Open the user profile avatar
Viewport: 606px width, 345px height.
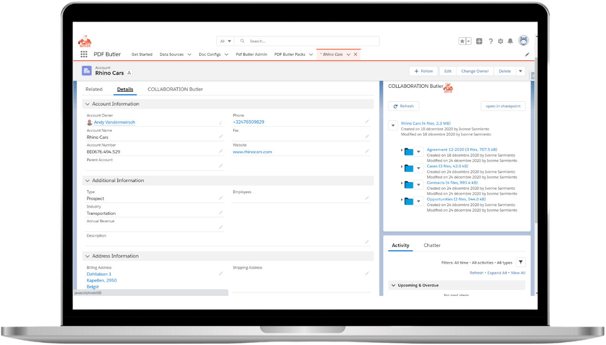click(523, 41)
